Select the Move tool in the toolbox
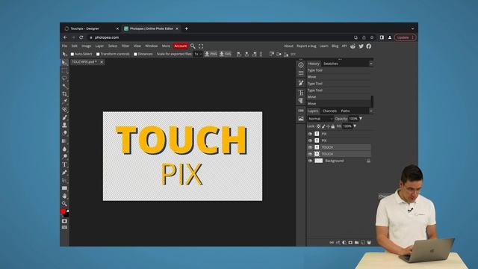The width and height of the screenshot is (478, 269). point(64,63)
